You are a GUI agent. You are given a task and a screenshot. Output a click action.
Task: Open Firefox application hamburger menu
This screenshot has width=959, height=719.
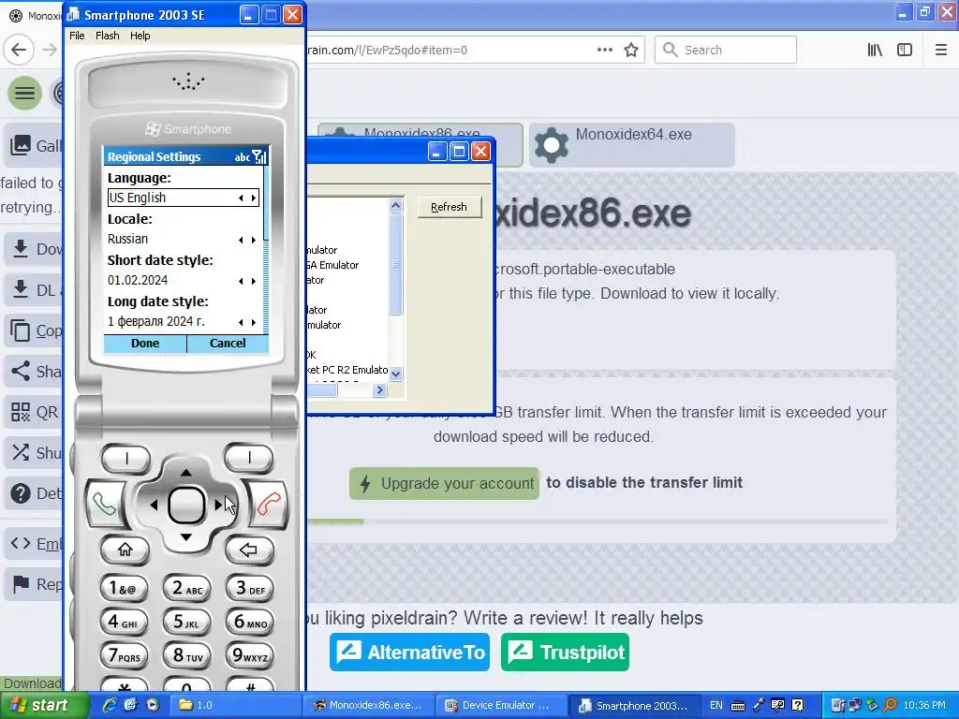940,51
